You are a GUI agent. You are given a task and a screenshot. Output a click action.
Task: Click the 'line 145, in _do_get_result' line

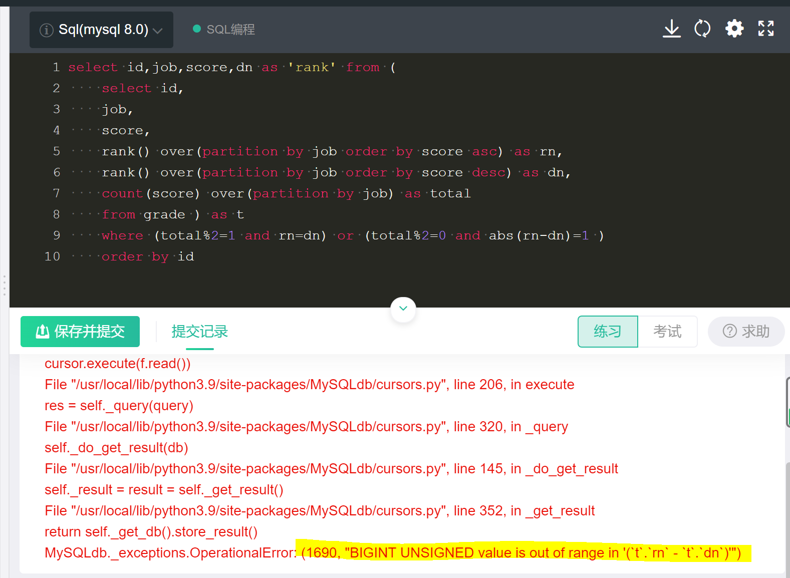pyautogui.click(x=332, y=468)
